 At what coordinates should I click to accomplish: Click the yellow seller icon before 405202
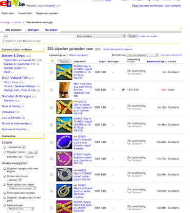[75, 170]
